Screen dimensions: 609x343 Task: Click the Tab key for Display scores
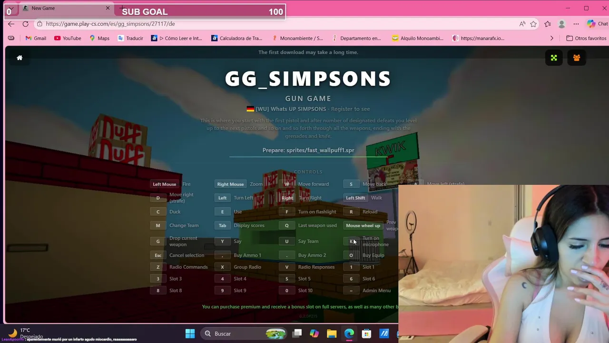point(222,226)
